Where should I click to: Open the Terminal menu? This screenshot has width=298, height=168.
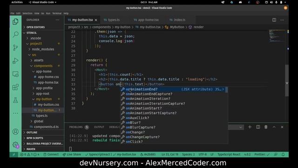(x=57, y=14)
